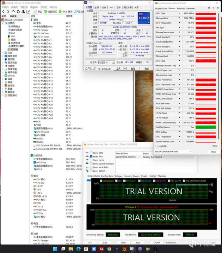Image resolution: width=222 pixels, height=253 pixels.
Task: Click the CPUID button in stability test
Action: click(x=156, y=242)
